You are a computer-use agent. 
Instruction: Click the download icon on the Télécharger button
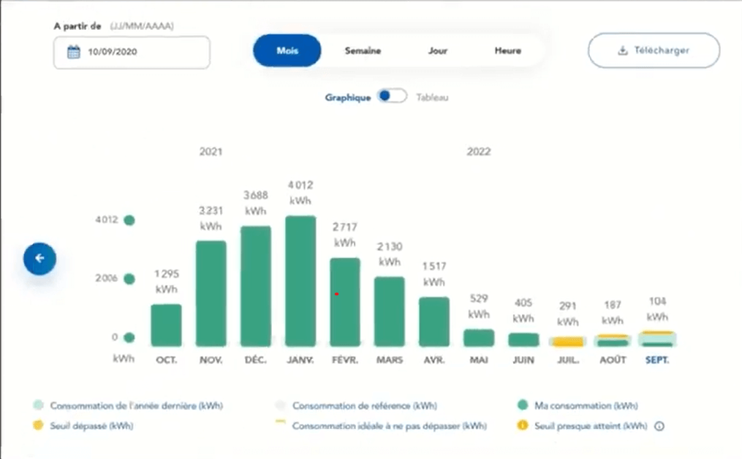point(622,50)
